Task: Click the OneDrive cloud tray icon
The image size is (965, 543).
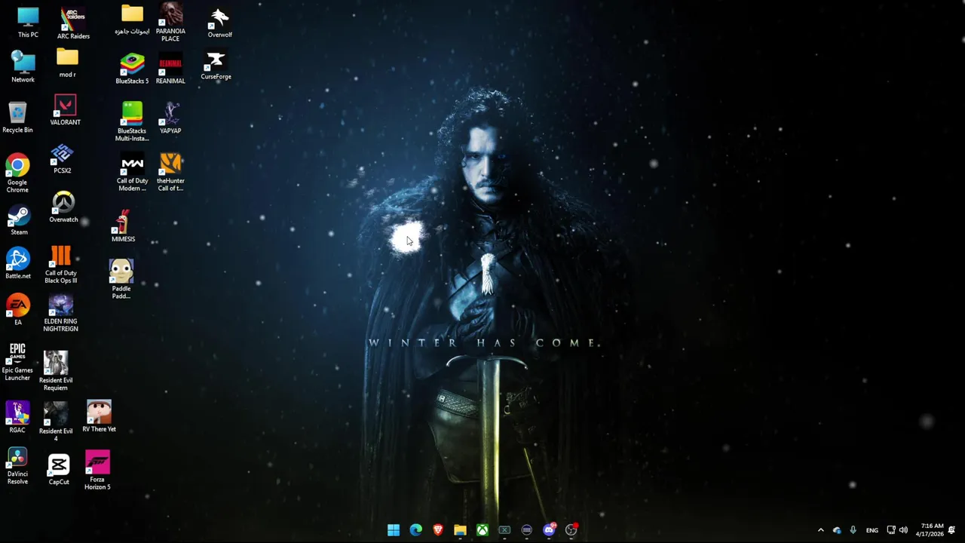Action: [837, 530]
